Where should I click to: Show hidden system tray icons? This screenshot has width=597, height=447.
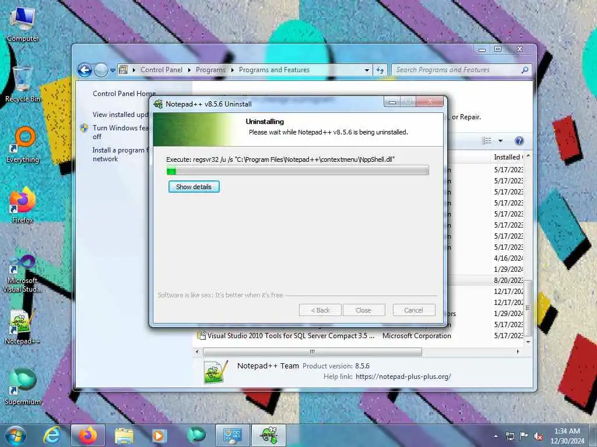(x=496, y=436)
